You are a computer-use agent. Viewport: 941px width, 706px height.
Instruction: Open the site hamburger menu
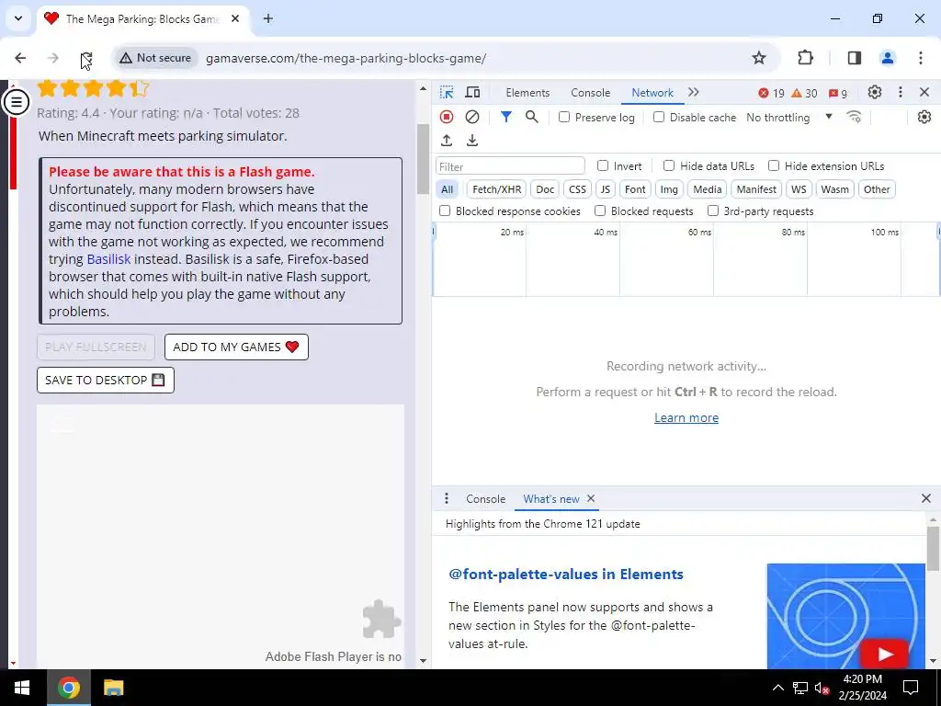pyautogui.click(x=17, y=101)
